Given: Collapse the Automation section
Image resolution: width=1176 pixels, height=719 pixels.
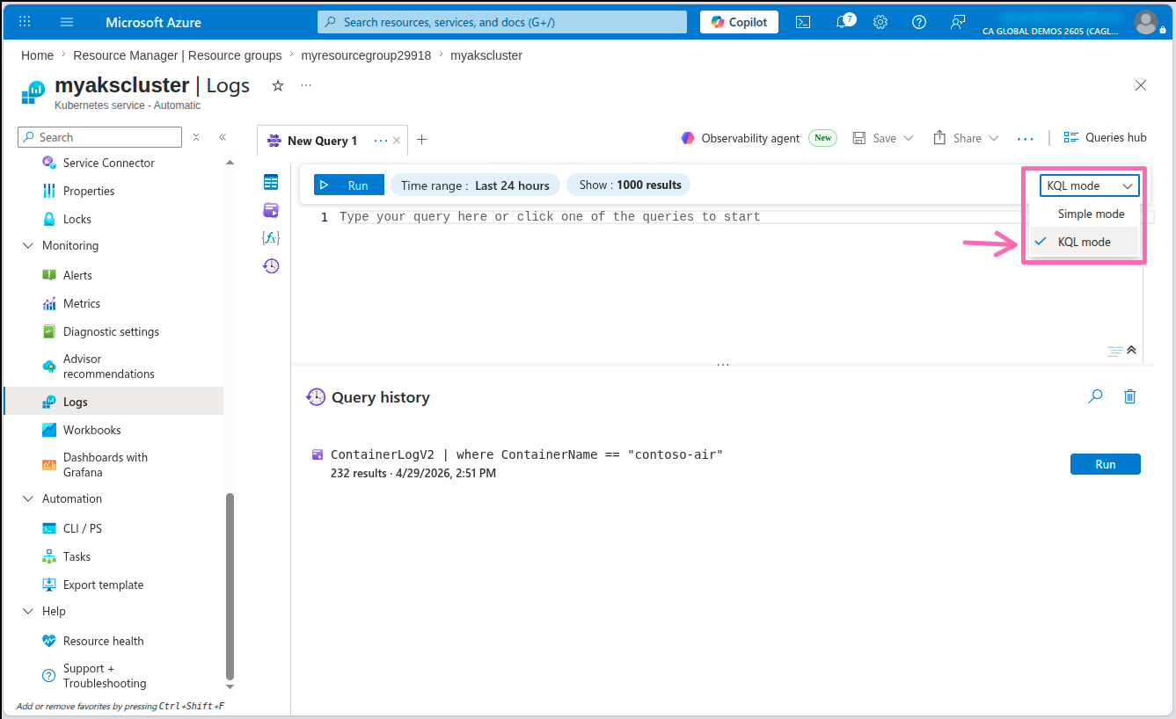Looking at the screenshot, I should pyautogui.click(x=27, y=498).
